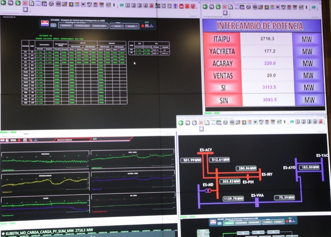The width and height of the screenshot is (331, 237).
Task: Click the INTERCAMBIO DE POTENCIA title banner
Action: [x=261, y=26]
